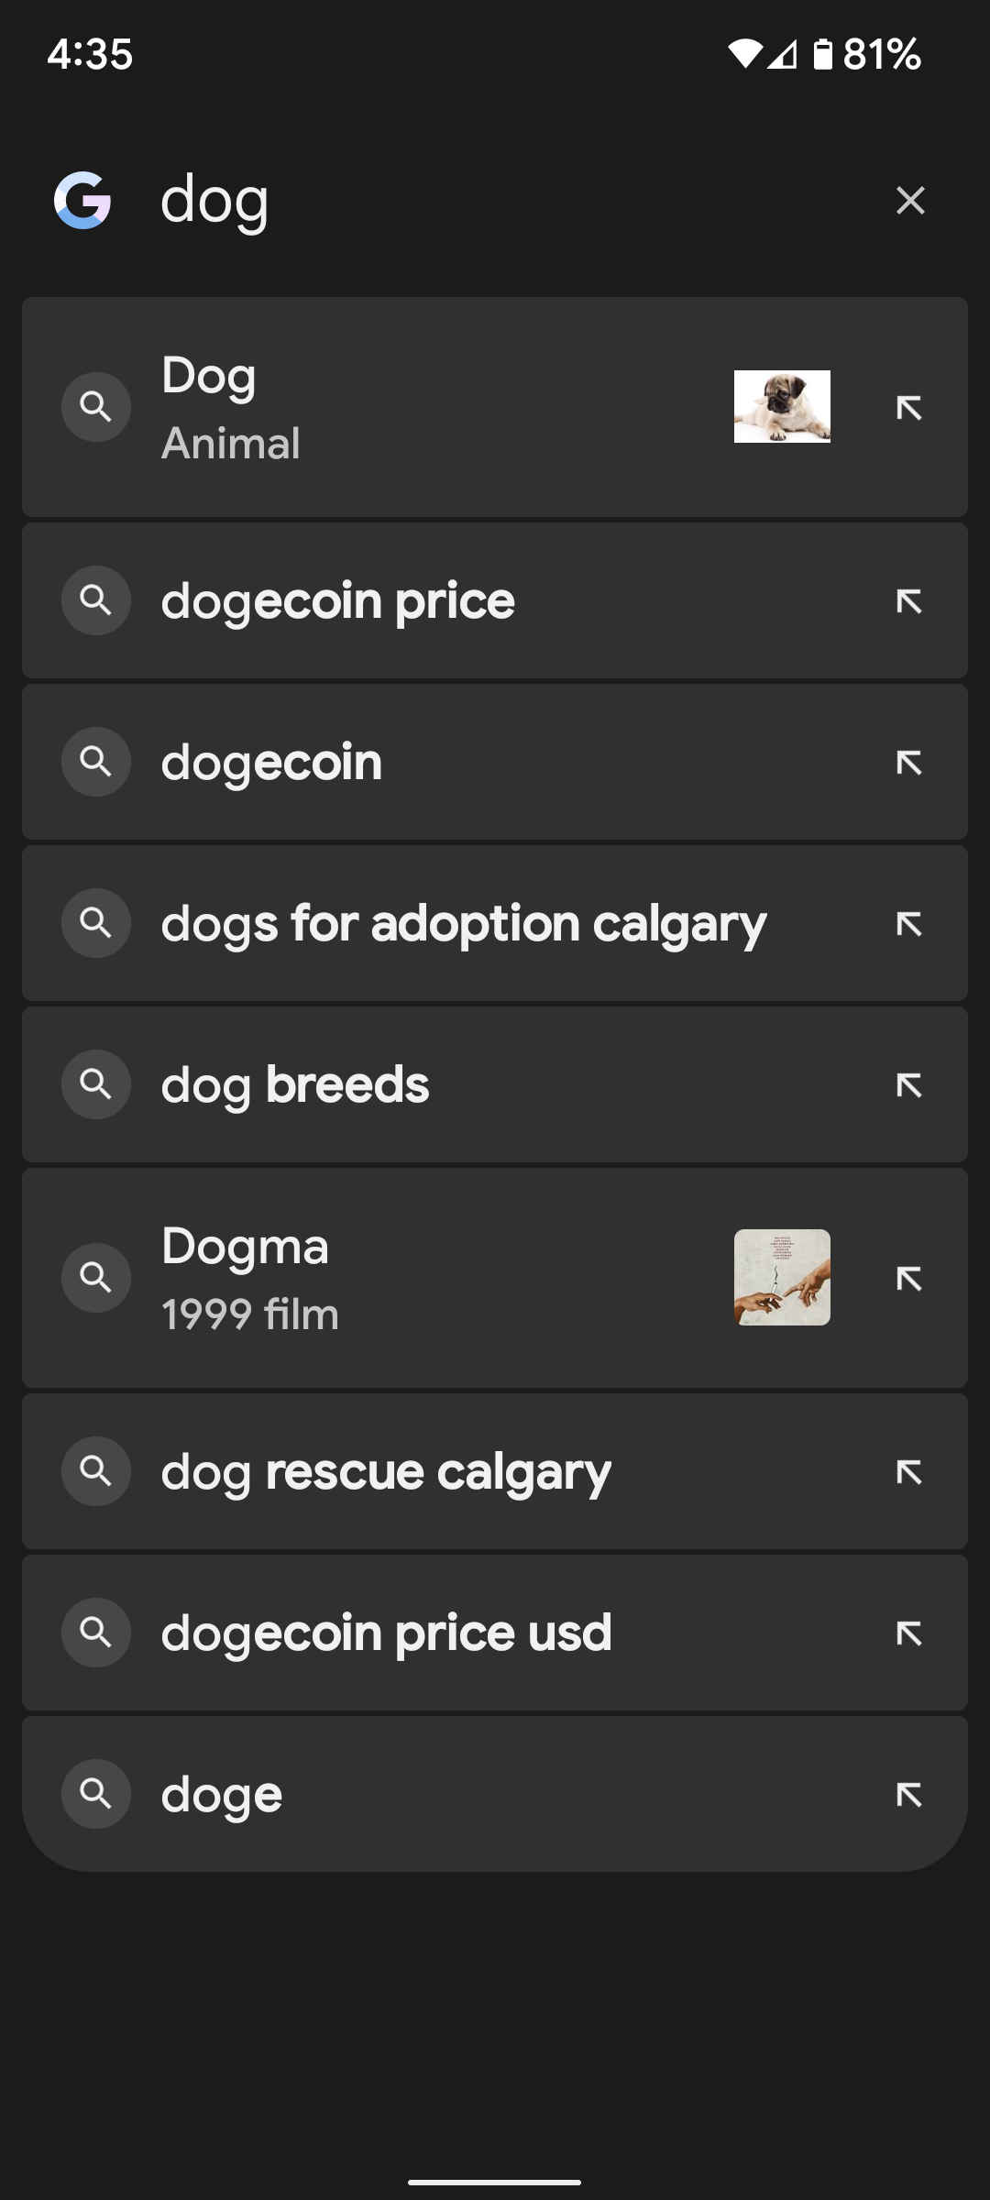
Task: Tap magnifier icon beside 'dogecoin price usd'
Action: pos(96,1633)
